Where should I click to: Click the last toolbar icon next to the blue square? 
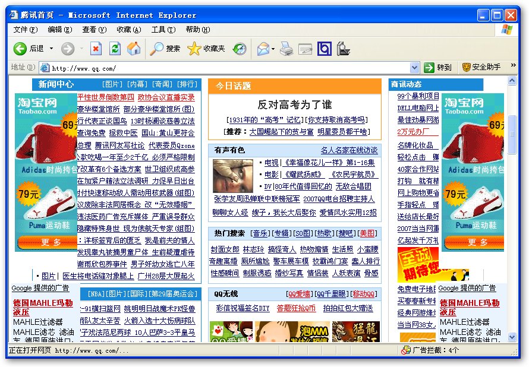(343, 49)
